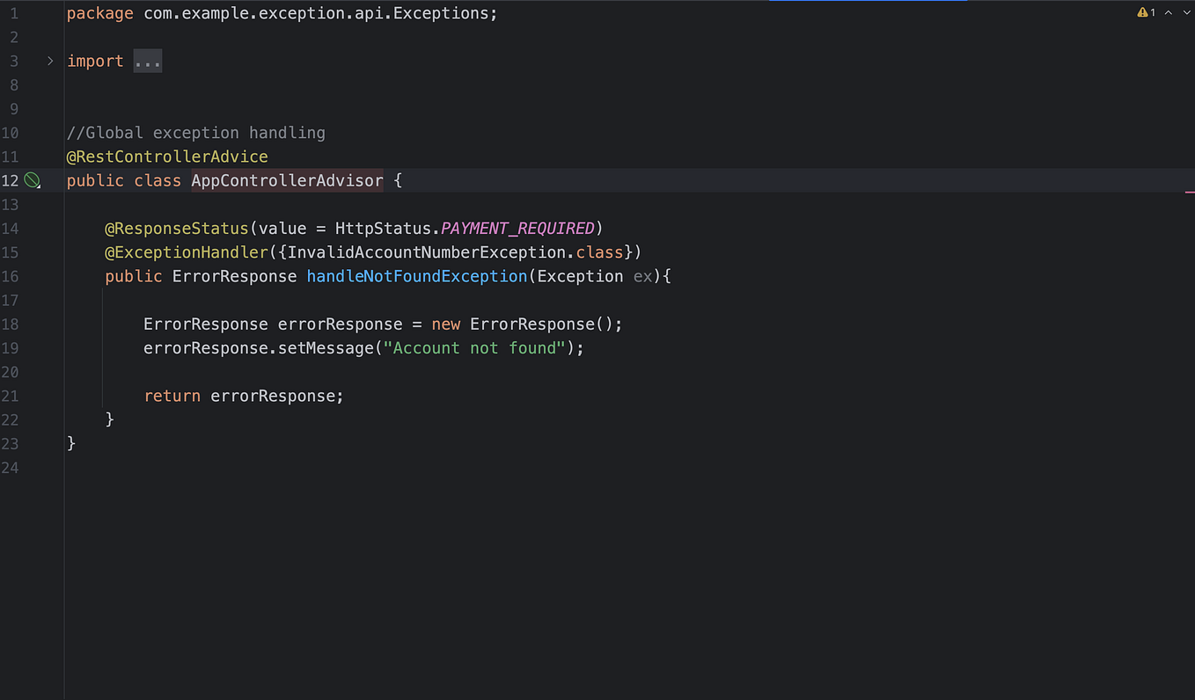This screenshot has height=700, width=1195.
Task: Click the "@ResponseStatus" annotation
Action: coord(177,229)
